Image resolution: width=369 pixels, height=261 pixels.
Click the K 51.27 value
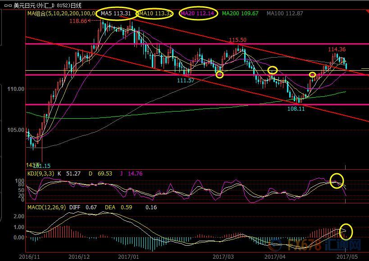click(69, 174)
